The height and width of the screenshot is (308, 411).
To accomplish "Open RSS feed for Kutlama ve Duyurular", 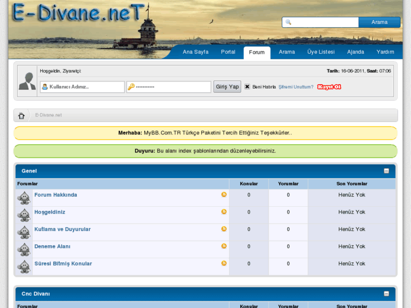I will (224, 229).
